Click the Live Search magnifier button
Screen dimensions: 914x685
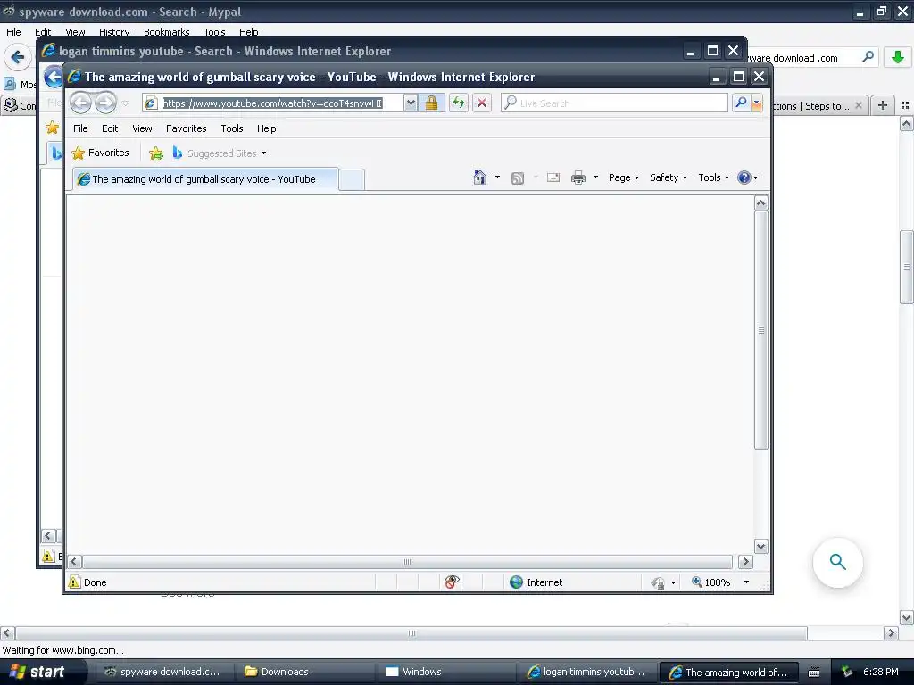tap(741, 103)
